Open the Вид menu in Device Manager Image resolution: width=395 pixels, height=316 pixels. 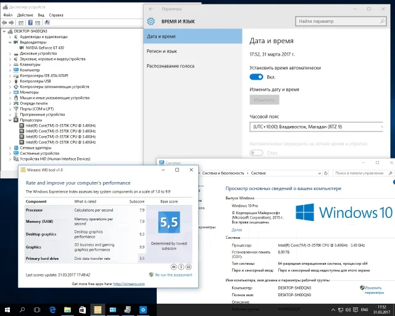click(41, 15)
